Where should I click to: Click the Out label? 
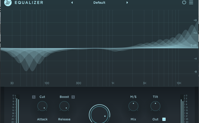[155, 119]
